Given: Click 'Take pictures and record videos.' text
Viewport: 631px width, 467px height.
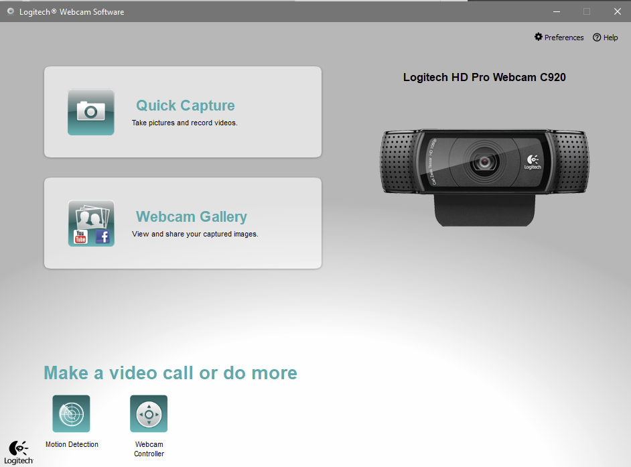Looking at the screenshot, I should pos(185,123).
